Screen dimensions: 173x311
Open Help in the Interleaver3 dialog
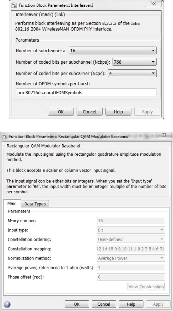point(118,112)
